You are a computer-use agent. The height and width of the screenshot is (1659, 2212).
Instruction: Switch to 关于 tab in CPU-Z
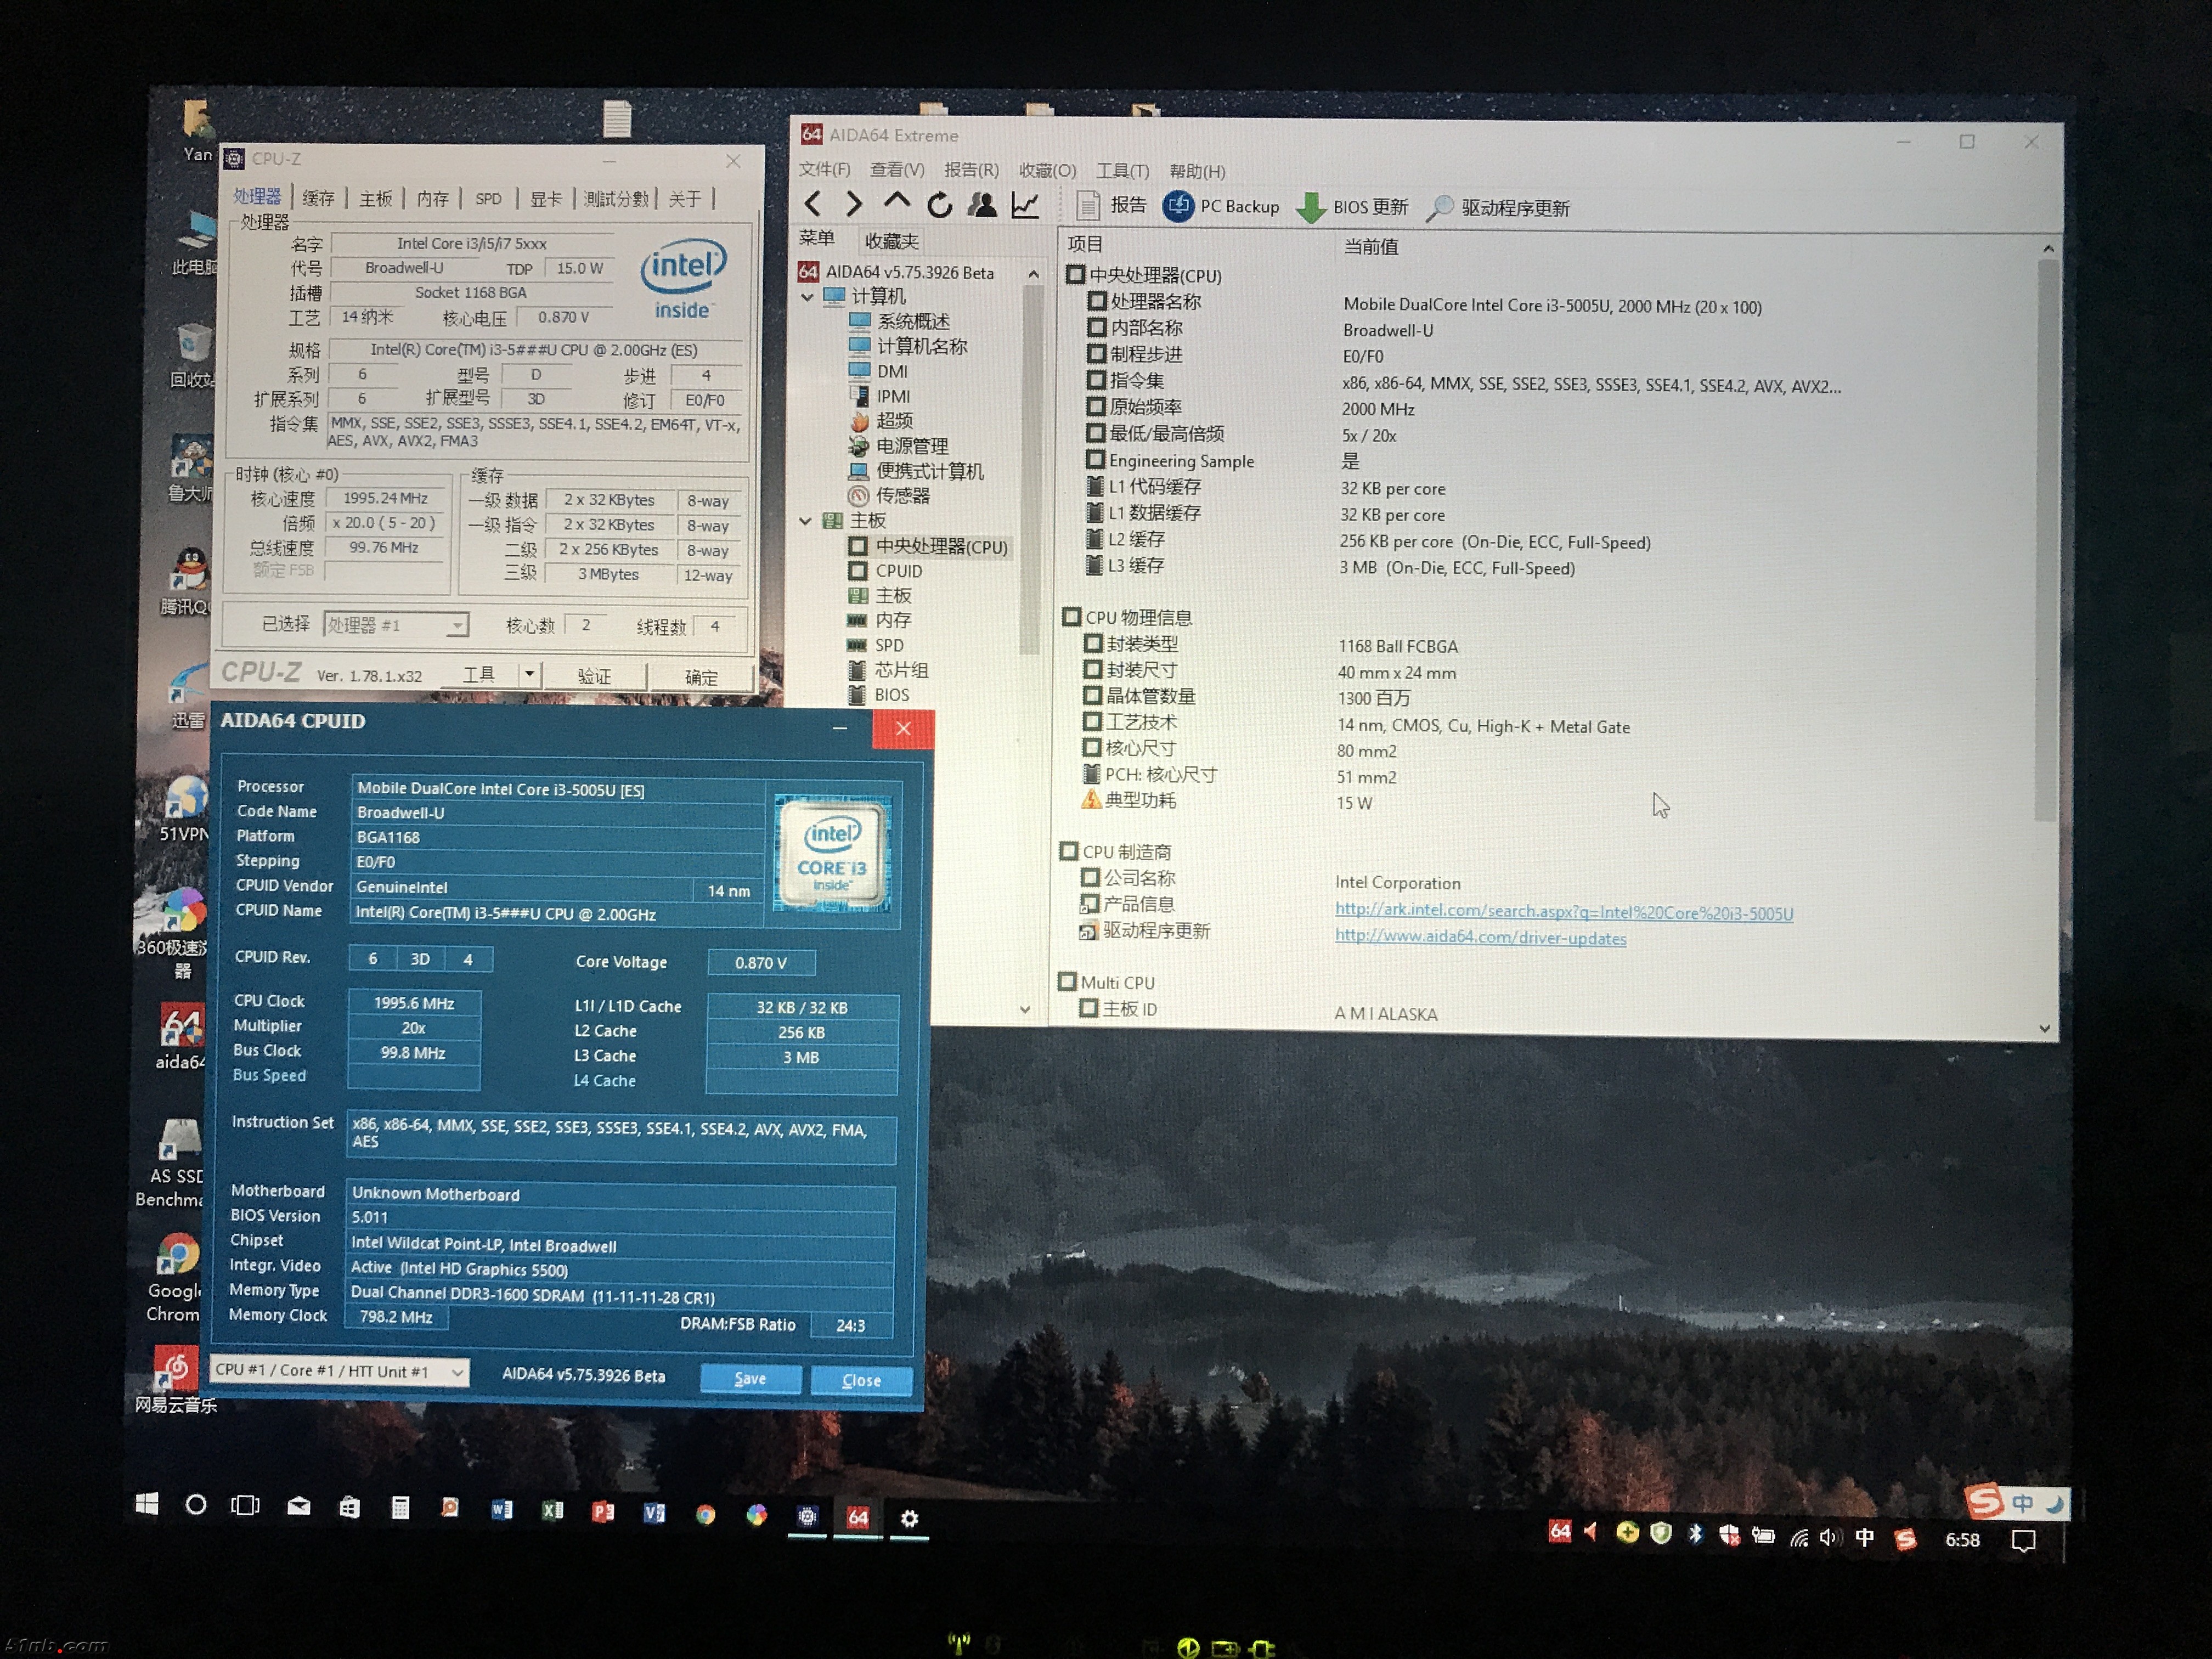click(685, 198)
